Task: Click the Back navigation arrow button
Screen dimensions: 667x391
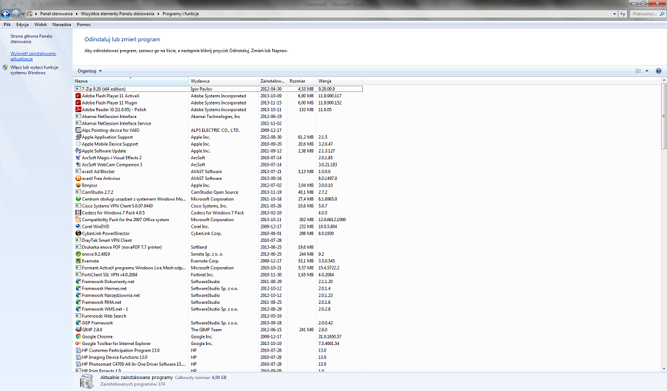Action: coord(5,13)
